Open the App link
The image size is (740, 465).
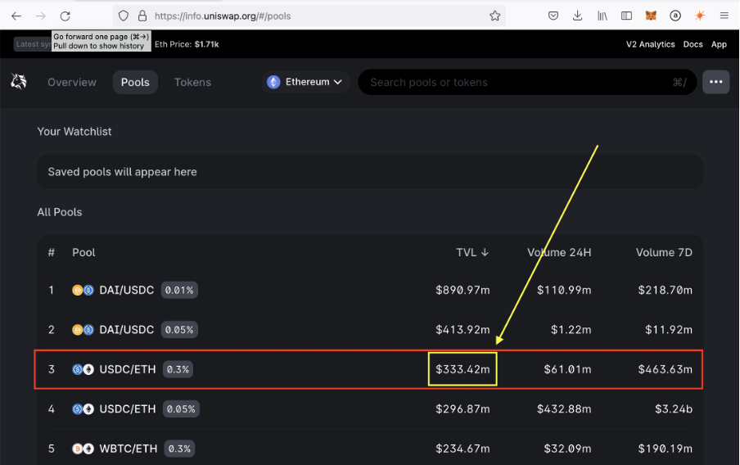pos(719,44)
